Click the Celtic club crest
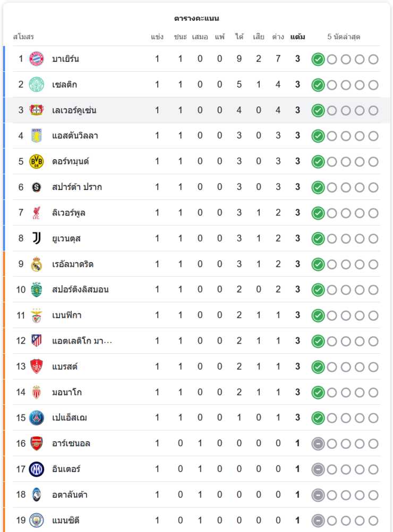 (36, 84)
